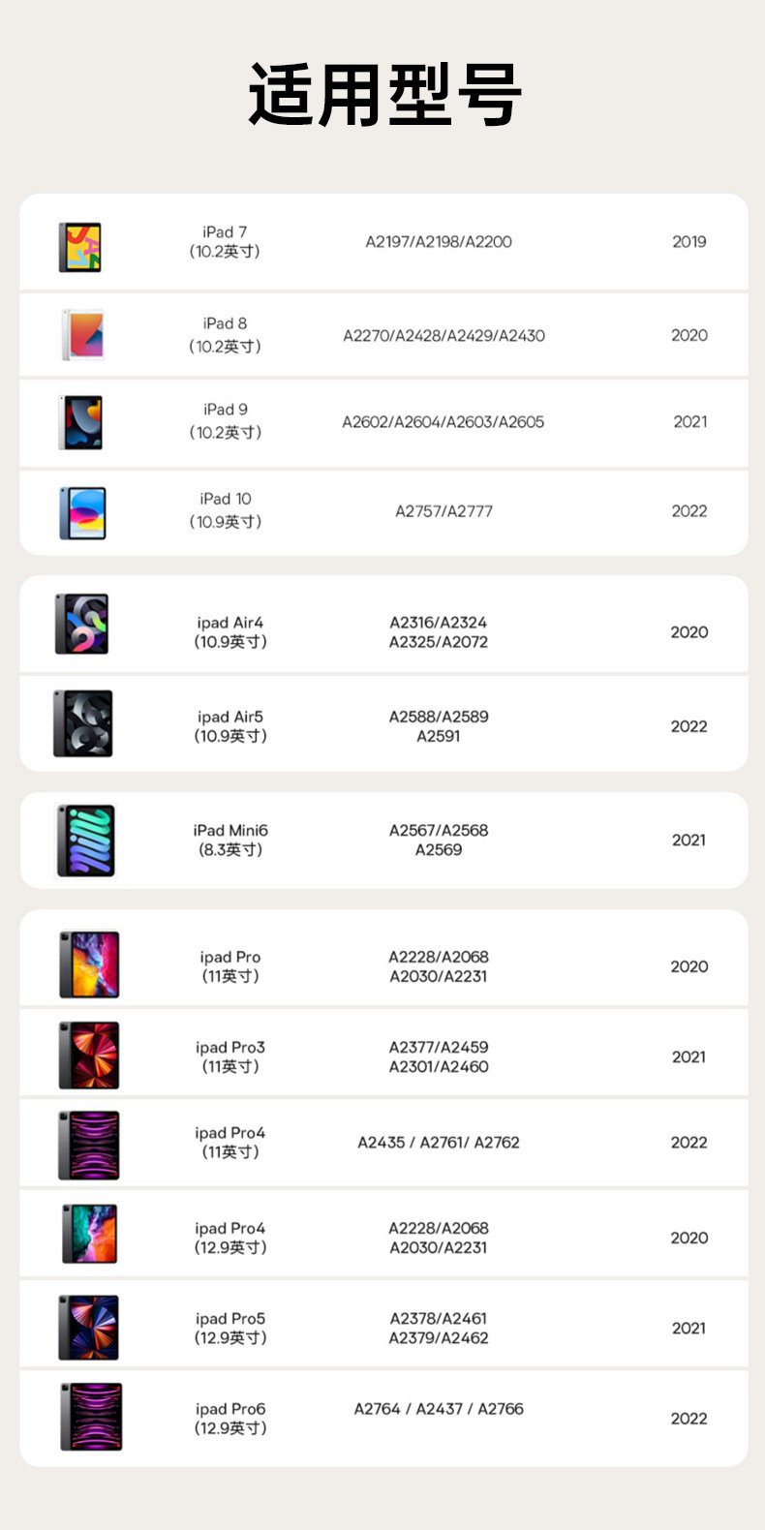Select the A2757/A2777 model text

pyautogui.click(x=444, y=511)
